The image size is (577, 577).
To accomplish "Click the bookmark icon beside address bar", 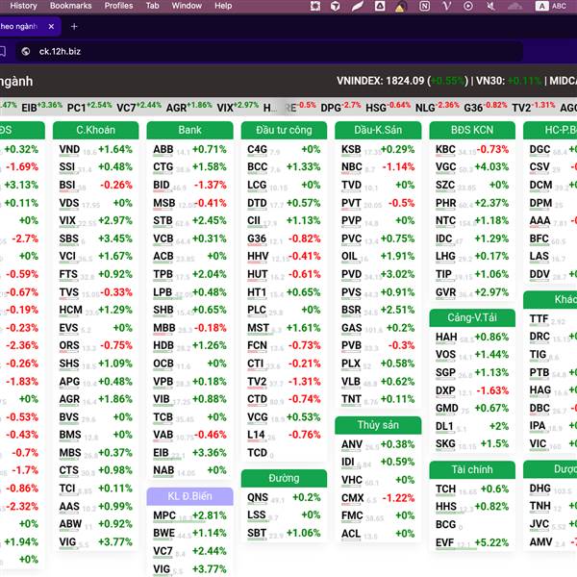I will (x=3, y=51).
